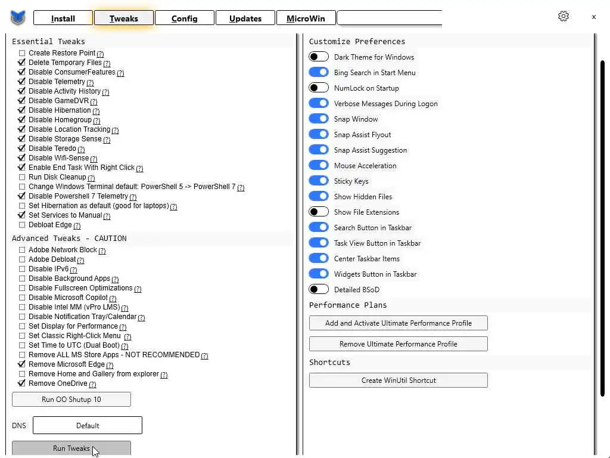610x458 pixels.
Task: Click Remove Ultimate Performance Profile
Action: tap(399, 344)
